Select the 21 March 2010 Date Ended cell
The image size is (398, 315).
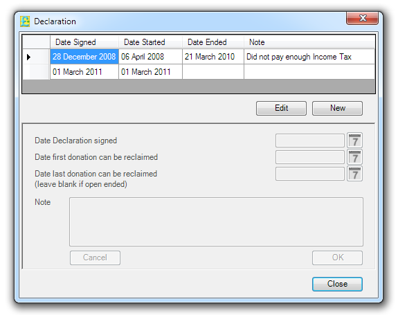(x=213, y=57)
